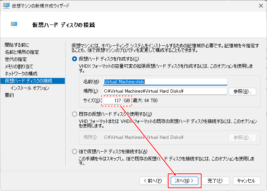Close the wizard window

point(261,6)
